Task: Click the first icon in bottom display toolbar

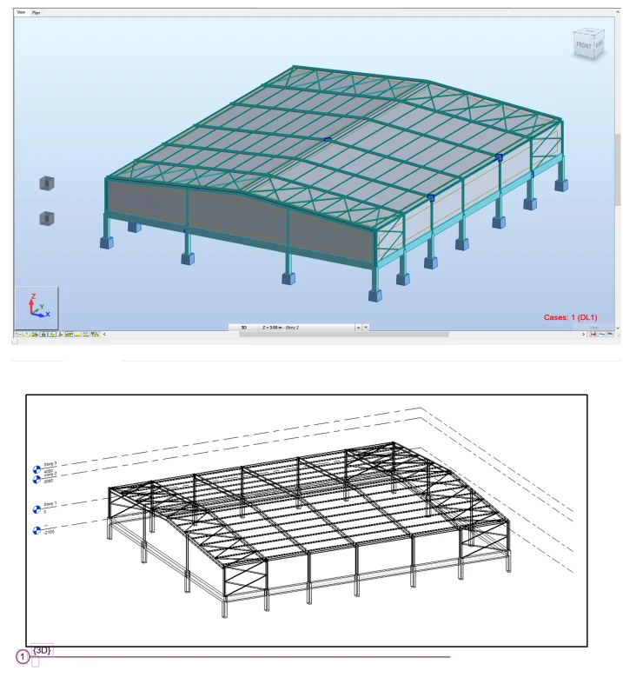Action: coord(18,334)
